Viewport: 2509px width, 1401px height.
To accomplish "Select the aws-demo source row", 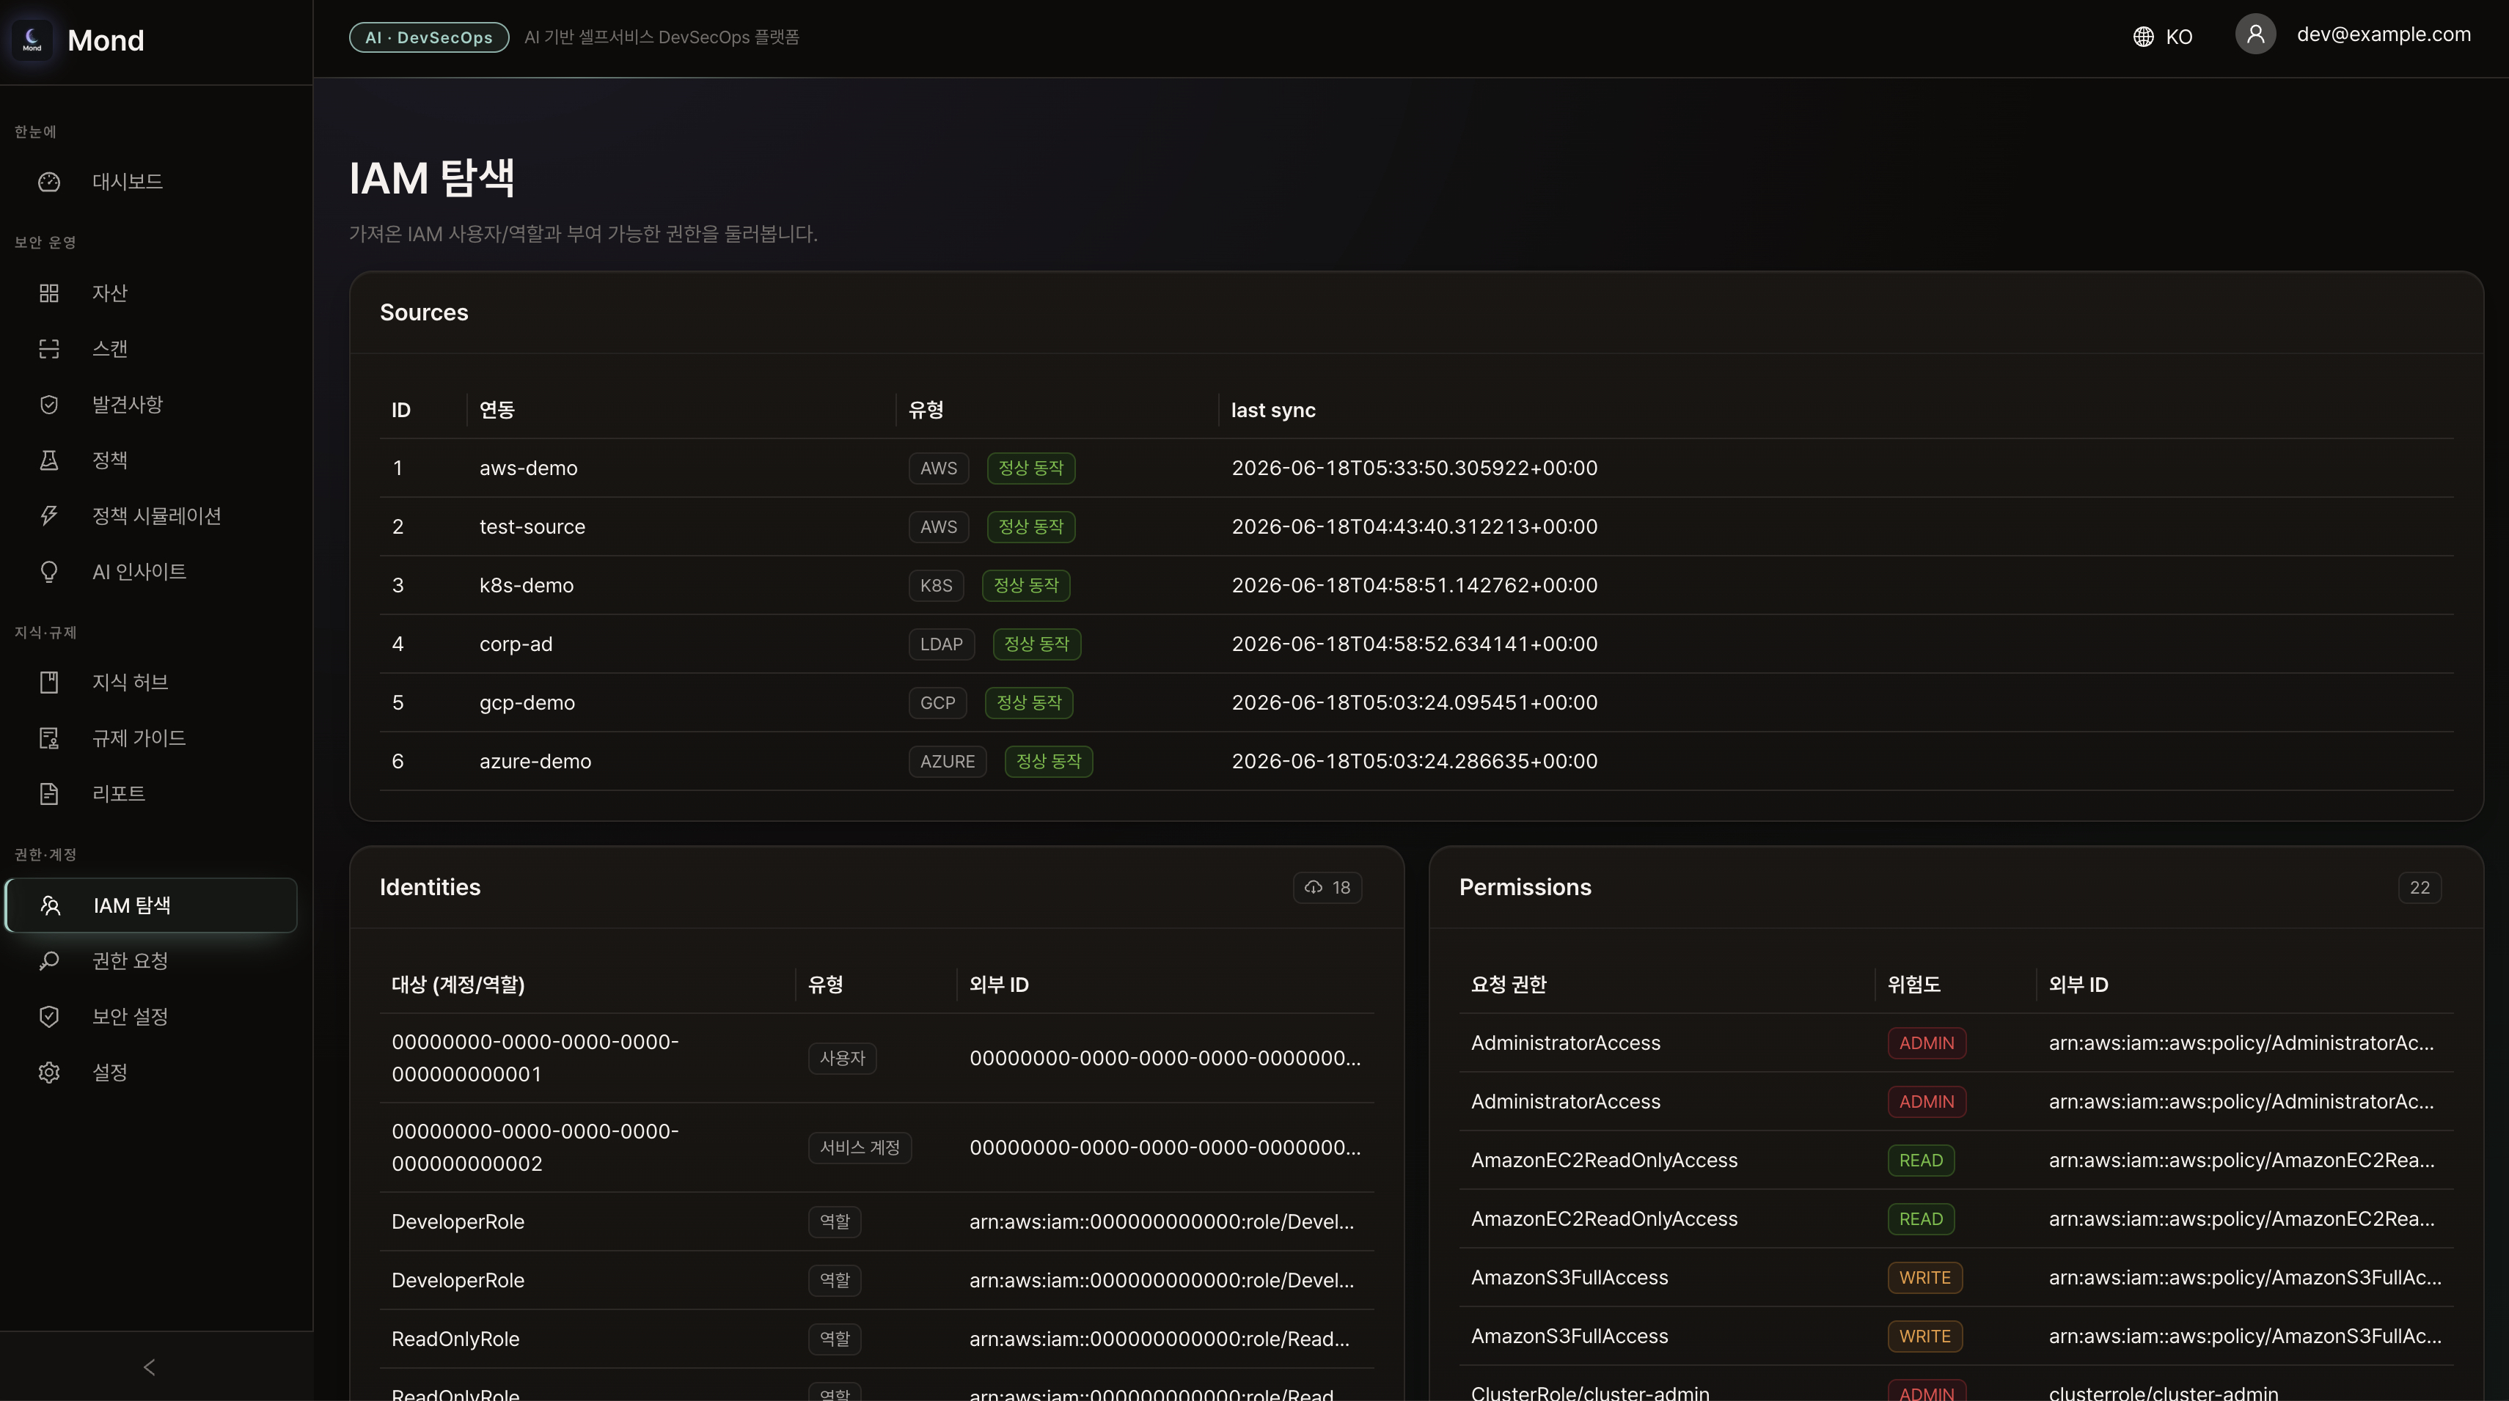I will (1416, 468).
